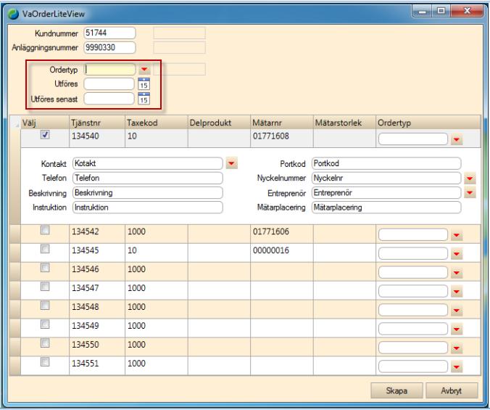Open Ordertyp dropdown for row 134542
Image resolution: width=490 pixels, height=410 pixels.
[457, 235]
